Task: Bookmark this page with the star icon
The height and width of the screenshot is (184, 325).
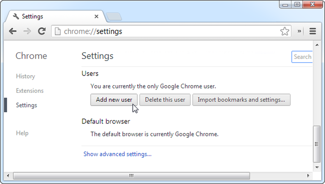Action: tap(285, 31)
